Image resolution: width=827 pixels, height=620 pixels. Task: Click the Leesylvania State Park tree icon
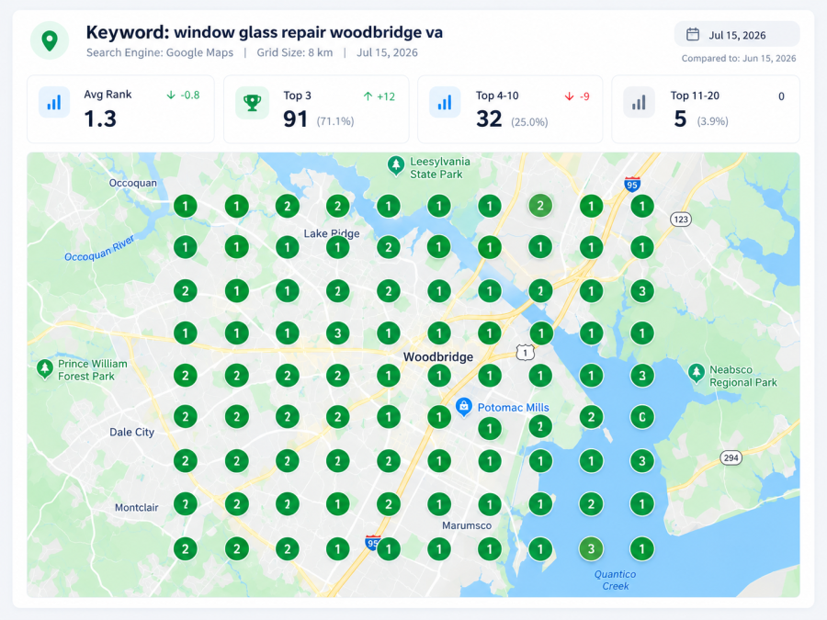[x=395, y=165]
